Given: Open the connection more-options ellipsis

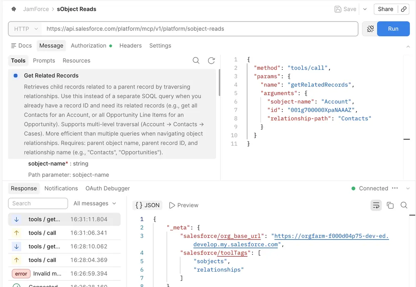Looking at the screenshot, I should pos(395,188).
